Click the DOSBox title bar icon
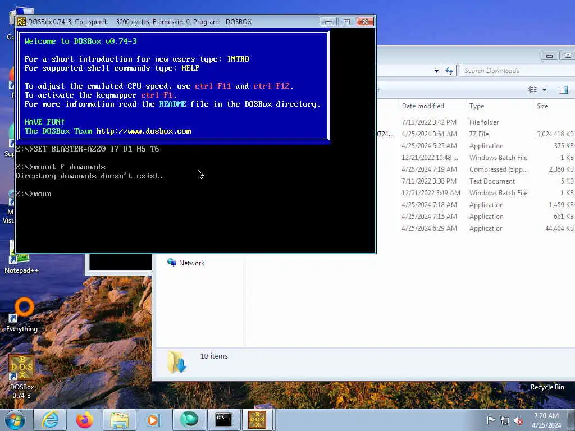This screenshot has width=575, height=431. pos(21,22)
